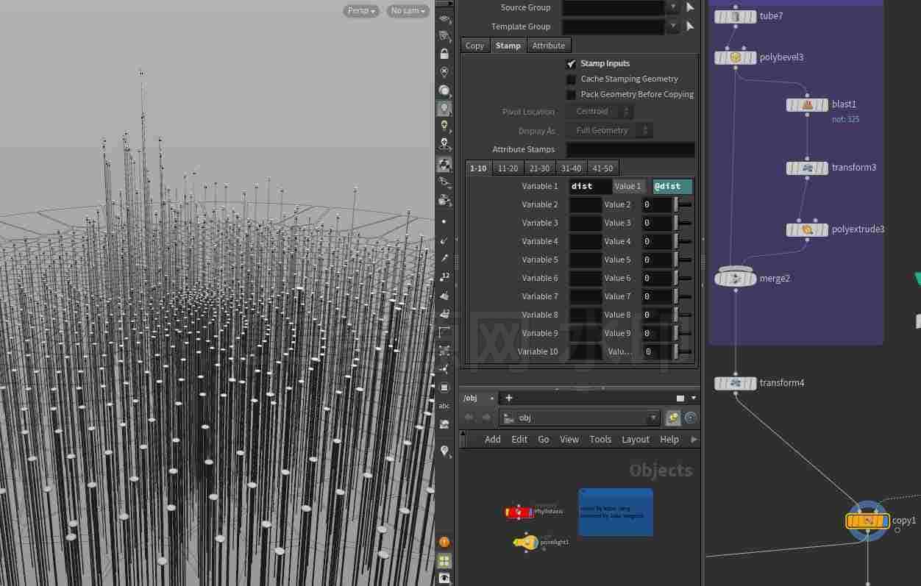Enable Cache Stamping Geometry checkbox
Viewport: 921px width, 586px height.
pyautogui.click(x=571, y=79)
